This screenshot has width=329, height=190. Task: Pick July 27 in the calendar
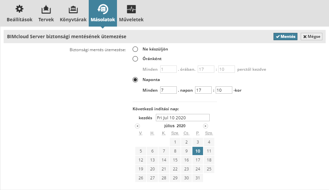152,178
